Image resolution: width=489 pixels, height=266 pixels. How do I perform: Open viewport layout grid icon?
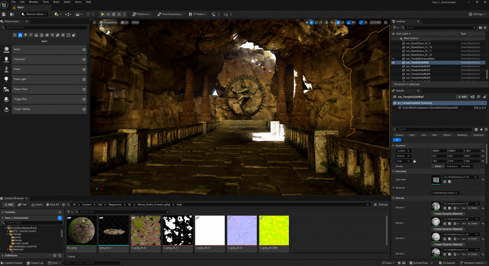(x=386, y=22)
